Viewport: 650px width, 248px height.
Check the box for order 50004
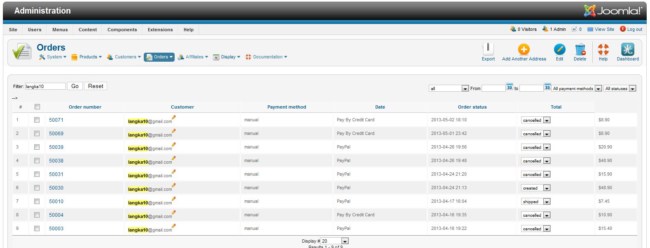37,215
